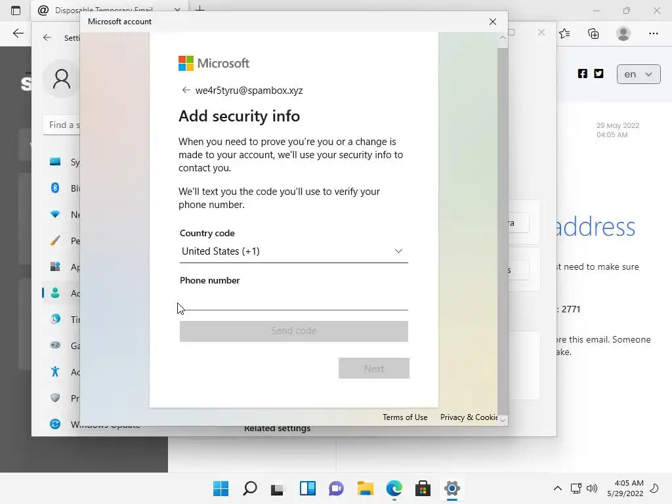Screen dimensions: 672x504
Task: Open the en language dropdown on webpage
Action: click(x=639, y=74)
